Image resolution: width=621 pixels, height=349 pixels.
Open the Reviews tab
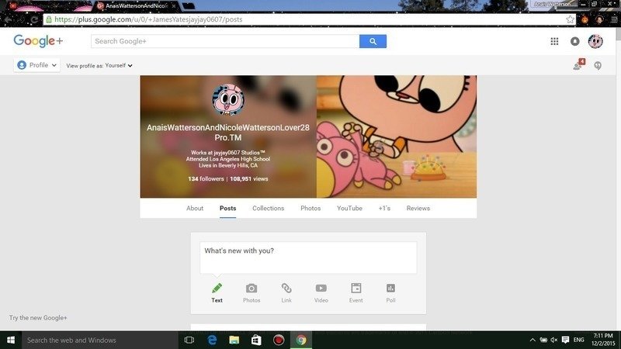pos(418,209)
